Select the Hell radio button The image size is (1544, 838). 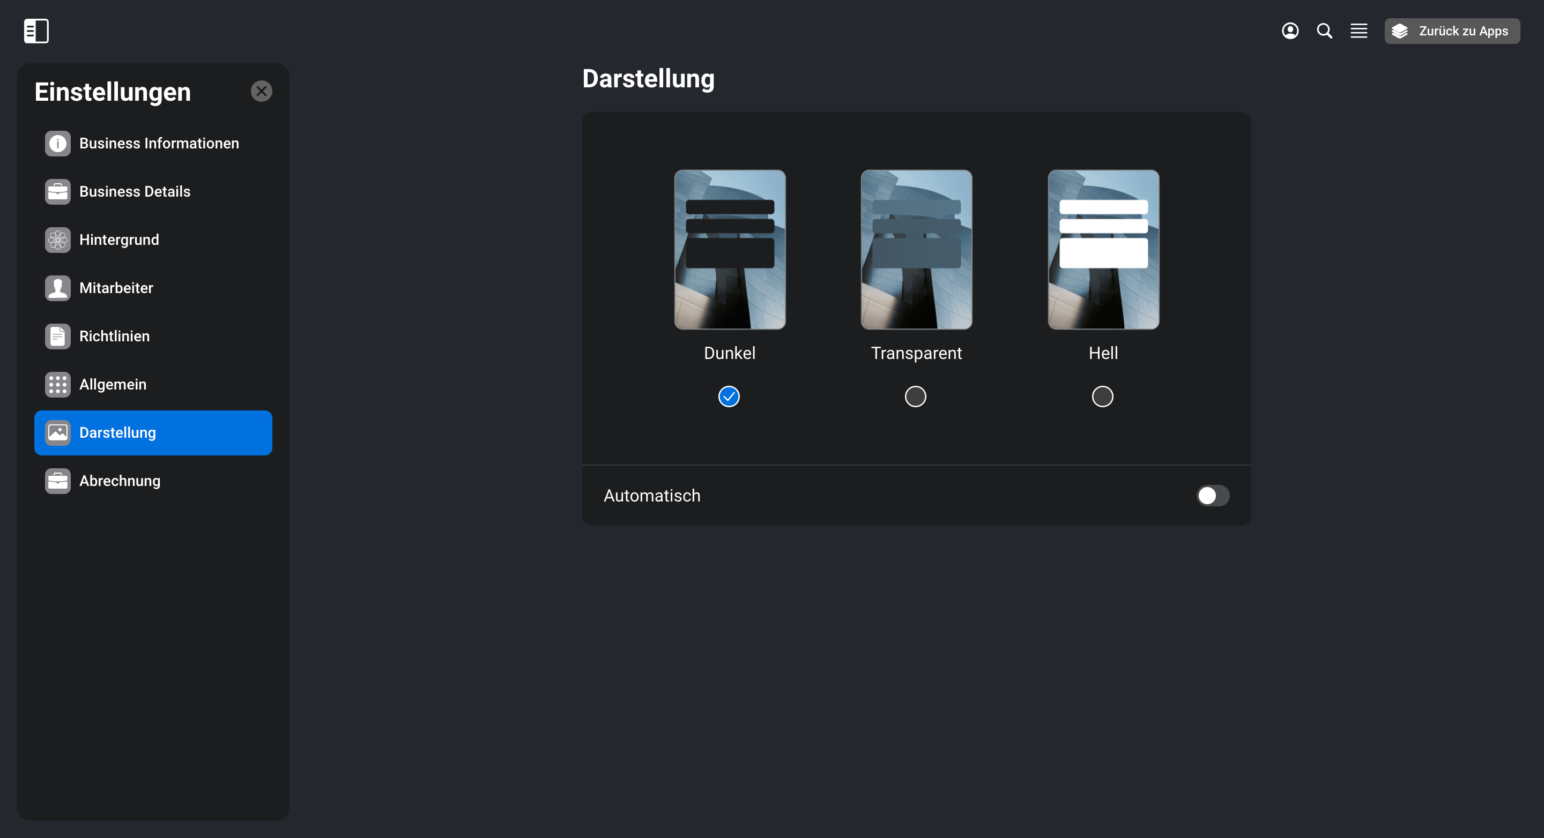[1102, 396]
